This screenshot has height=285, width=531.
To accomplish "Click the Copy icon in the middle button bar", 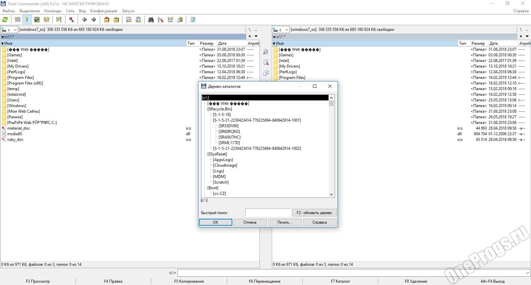I will point(266,73).
